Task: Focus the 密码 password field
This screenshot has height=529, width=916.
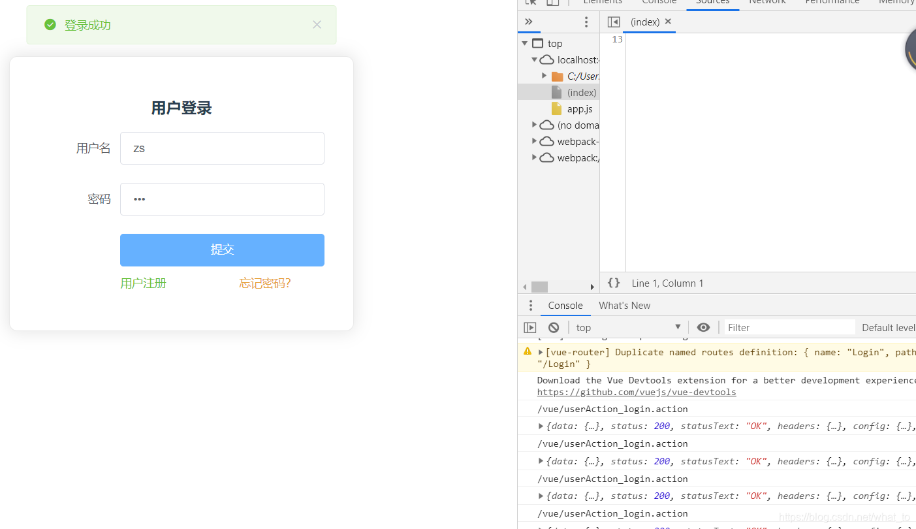Action: (x=222, y=199)
